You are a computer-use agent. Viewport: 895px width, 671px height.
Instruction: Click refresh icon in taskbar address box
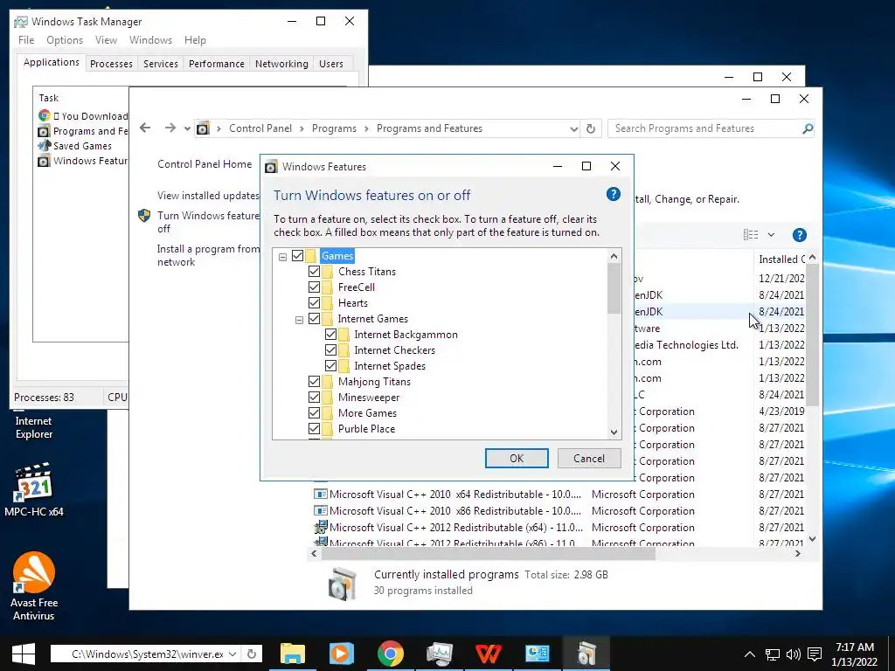tap(252, 654)
